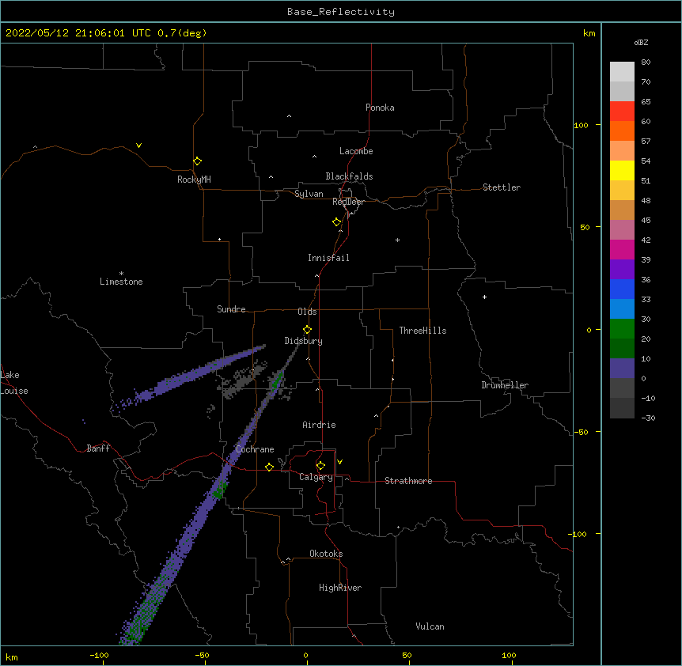The height and width of the screenshot is (666, 682).
Task: Click the ThreeHills city label
Action: coord(422,331)
